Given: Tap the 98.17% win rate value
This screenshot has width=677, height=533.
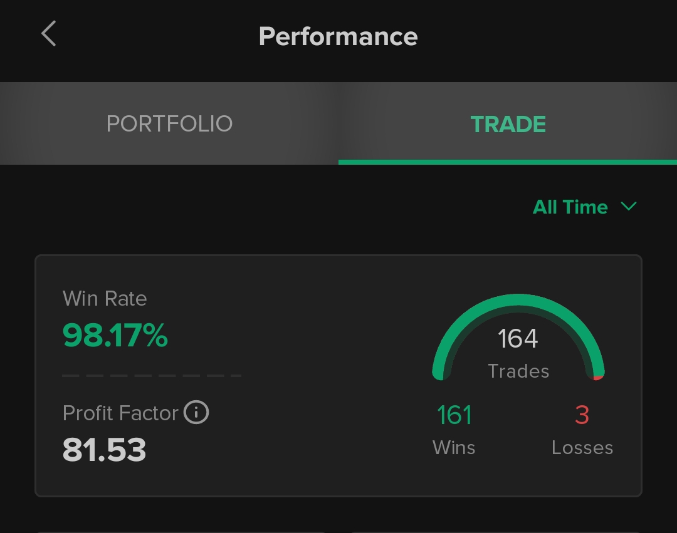Looking at the screenshot, I should pyautogui.click(x=115, y=336).
